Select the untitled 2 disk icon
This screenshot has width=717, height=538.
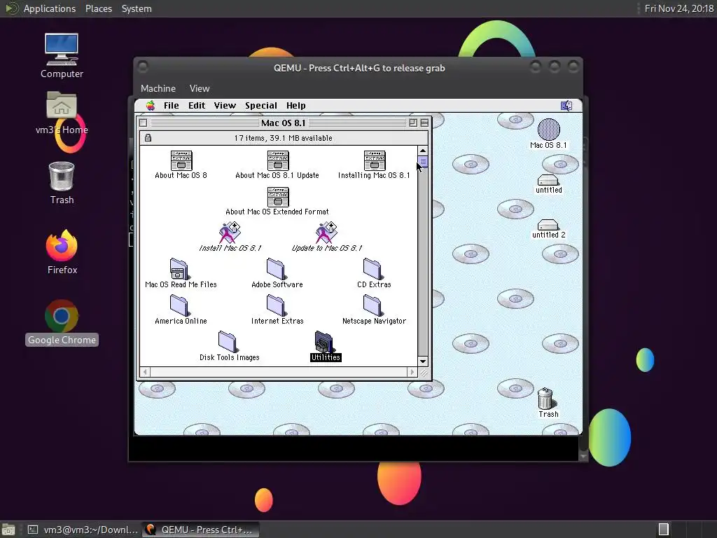pyautogui.click(x=548, y=225)
